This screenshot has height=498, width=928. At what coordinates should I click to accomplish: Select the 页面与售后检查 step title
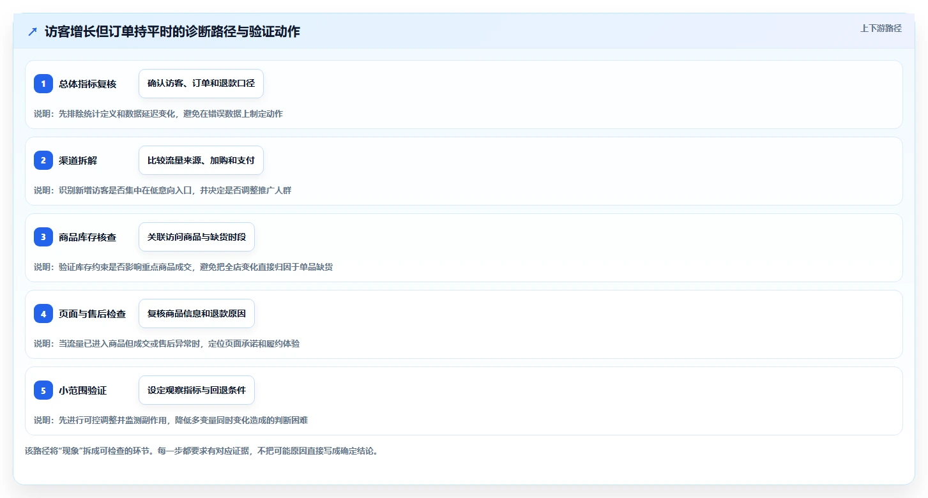93,313
